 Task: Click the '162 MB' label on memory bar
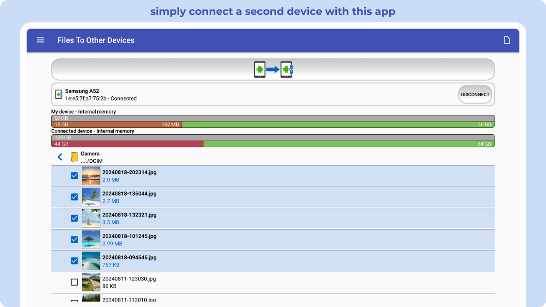[x=170, y=125]
